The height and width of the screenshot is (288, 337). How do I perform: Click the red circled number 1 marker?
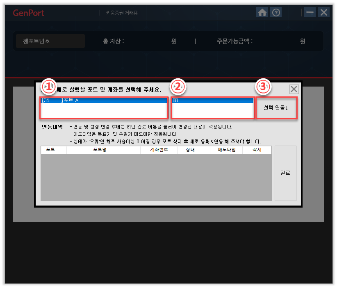pyautogui.click(x=48, y=87)
